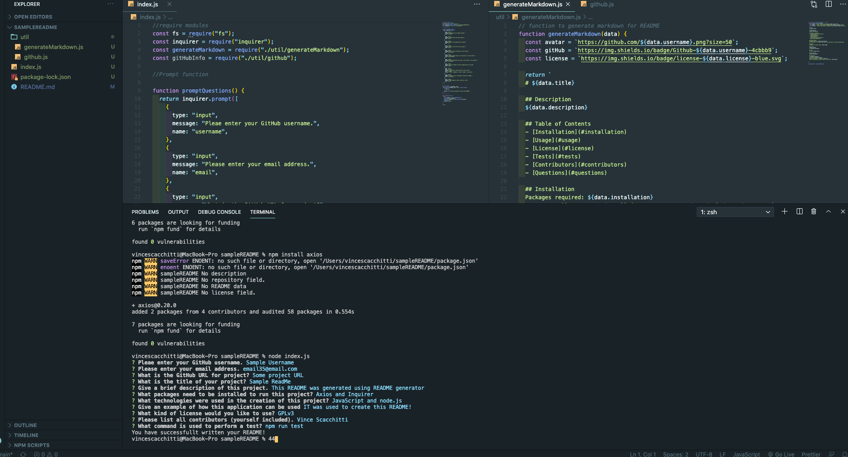Add a new terminal with the plus icon
Screen dimensions: 848x457
(x=784, y=211)
